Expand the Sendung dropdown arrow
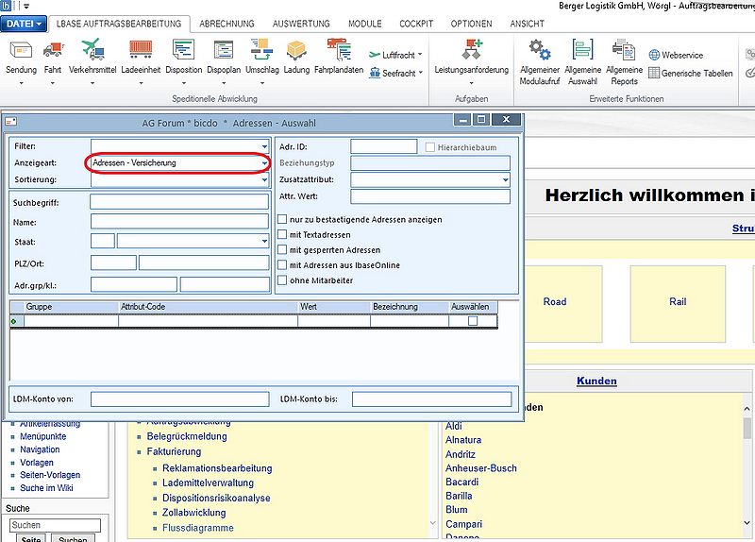The height and width of the screenshot is (542, 755). pos(21,83)
